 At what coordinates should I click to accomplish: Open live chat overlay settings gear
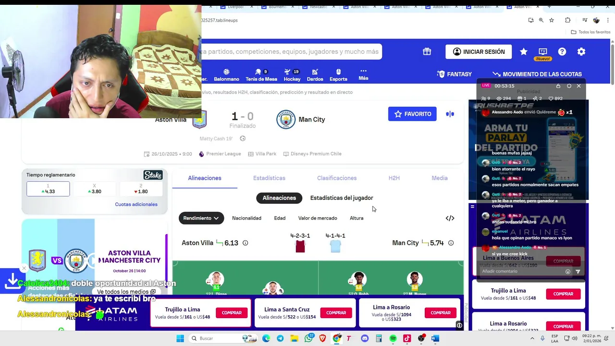[x=569, y=86]
